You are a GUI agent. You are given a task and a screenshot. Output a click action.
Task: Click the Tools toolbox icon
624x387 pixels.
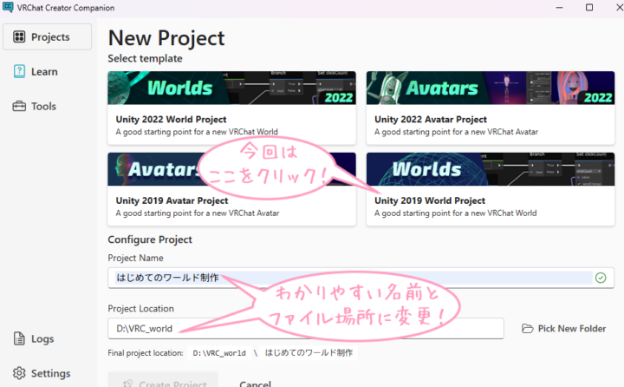[x=19, y=106]
